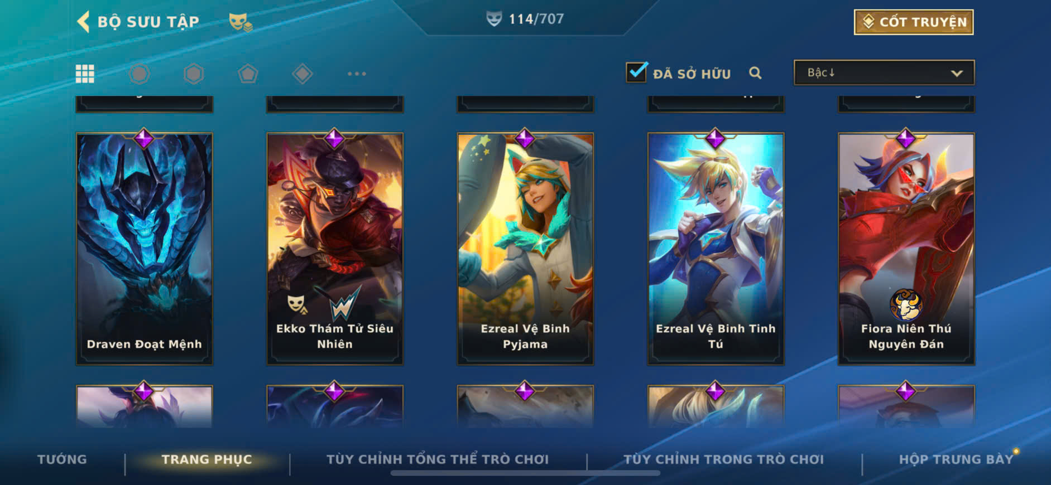Select Tùy Chỉnh Tổng Thể Trò Chơi tab

(438, 459)
